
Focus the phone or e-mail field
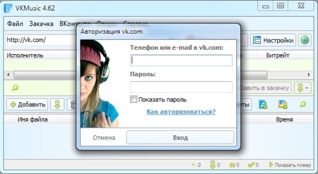click(181, 60)
